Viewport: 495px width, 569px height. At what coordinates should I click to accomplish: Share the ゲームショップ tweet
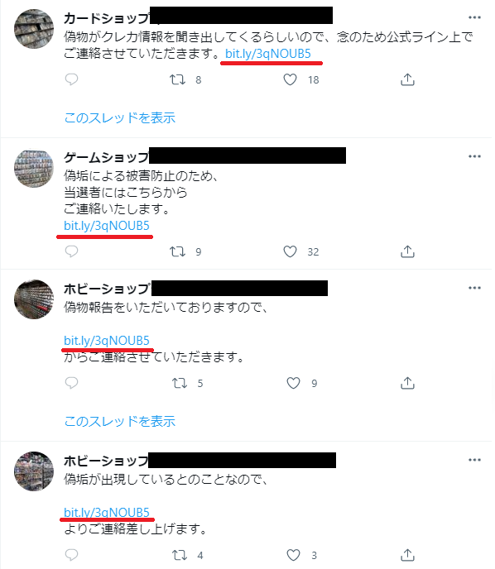(x=407, y=251)
